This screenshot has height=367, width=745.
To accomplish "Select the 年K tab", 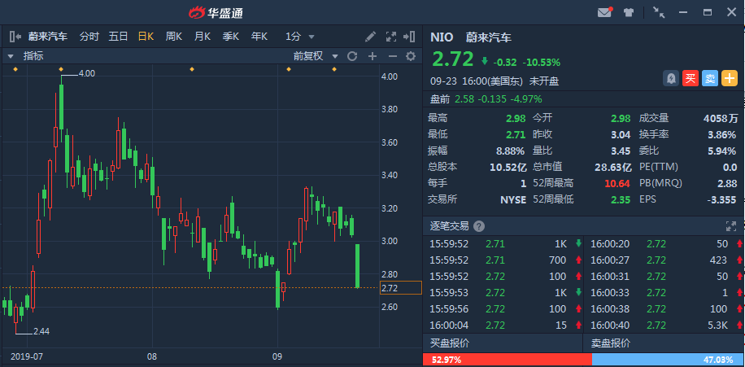I will pos(259,37).
